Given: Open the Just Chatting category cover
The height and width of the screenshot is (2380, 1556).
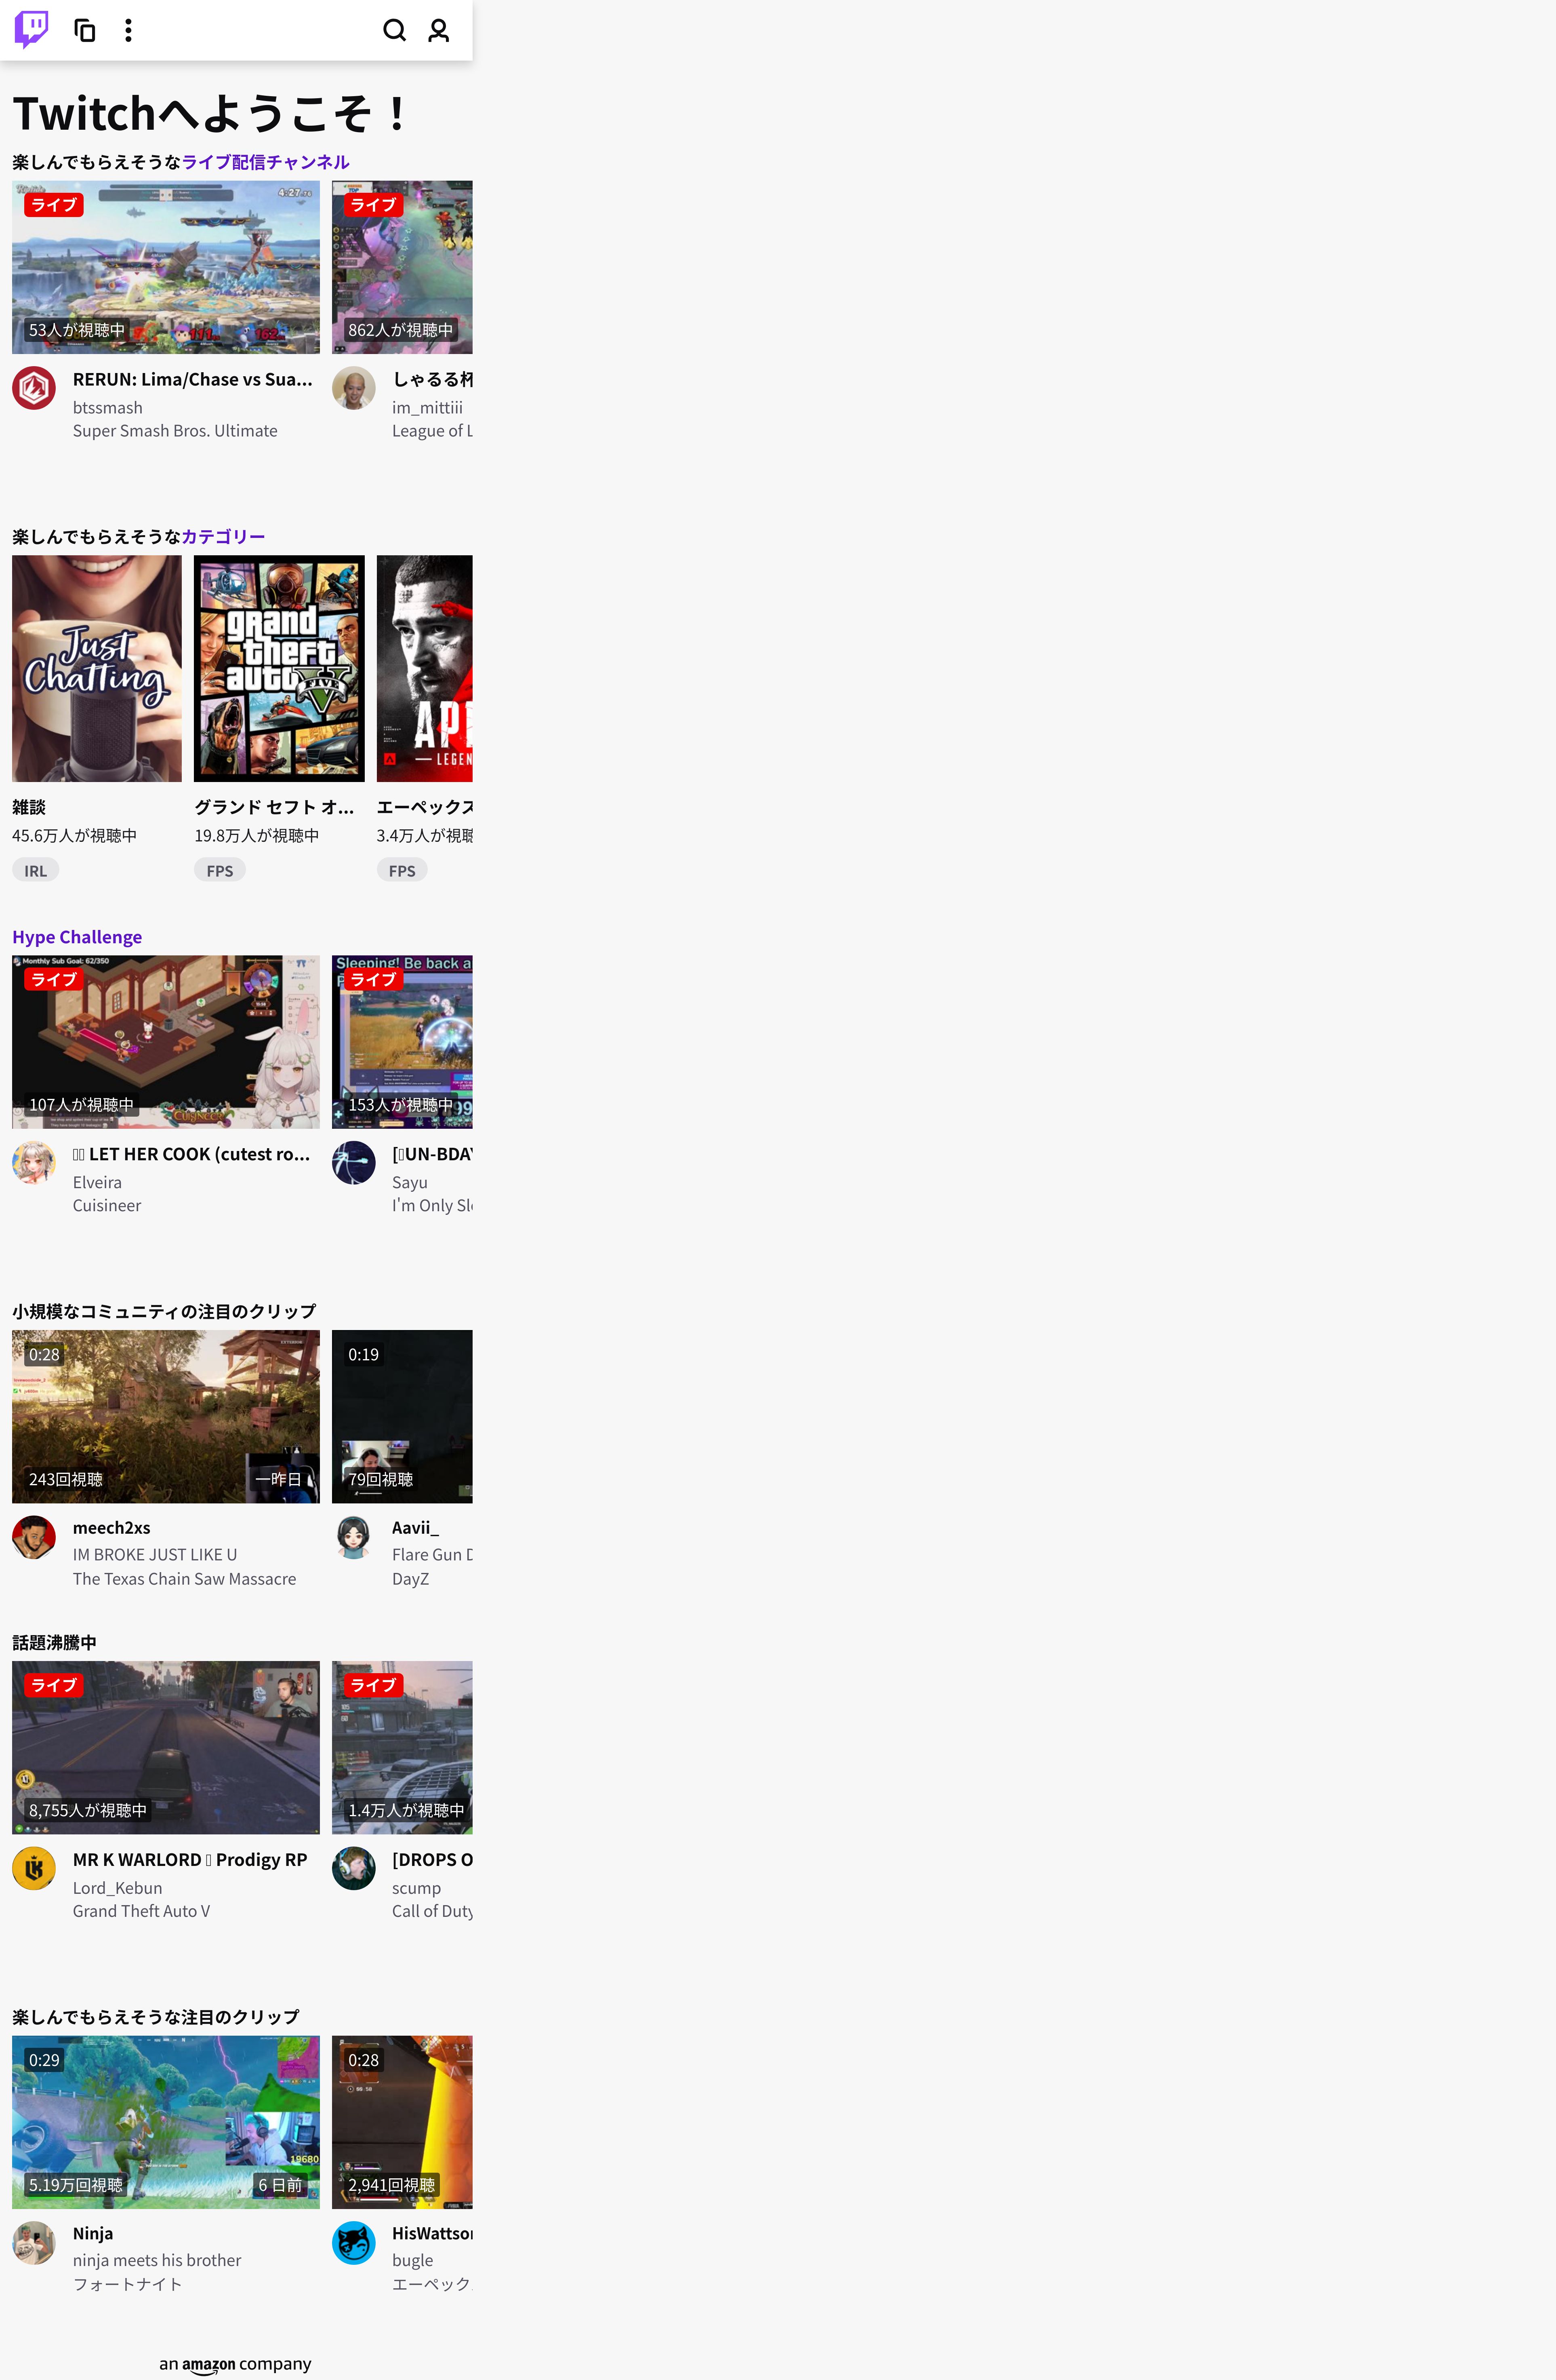Looking at the screenshot, I should tap(97, 669).
